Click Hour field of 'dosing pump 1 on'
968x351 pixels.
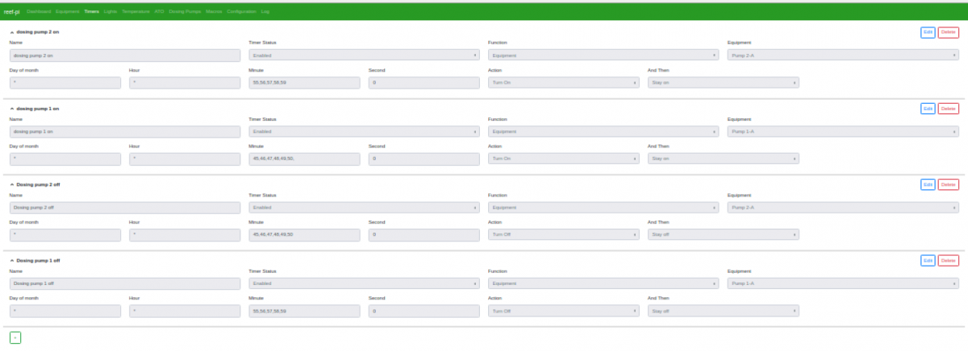185,159
